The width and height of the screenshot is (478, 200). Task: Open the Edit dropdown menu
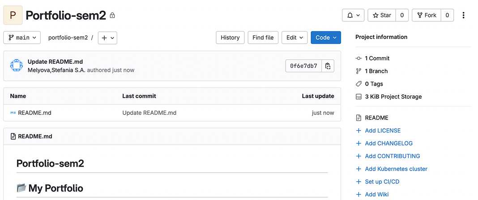[294, 37]
